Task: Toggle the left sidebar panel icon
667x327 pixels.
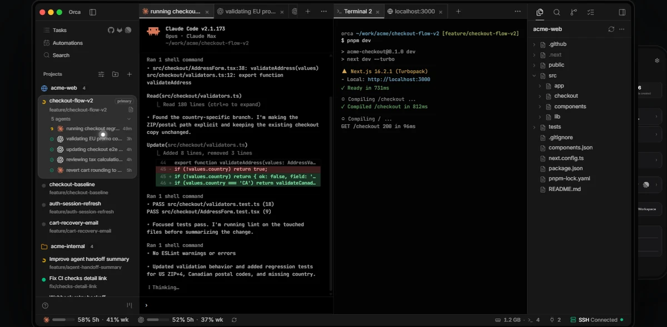Action: click(x=92, y=12)
